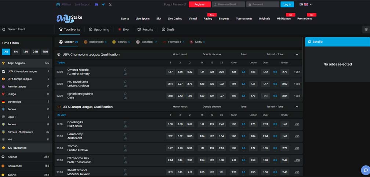Expand the Soccer sports list item

click(26, 157)
